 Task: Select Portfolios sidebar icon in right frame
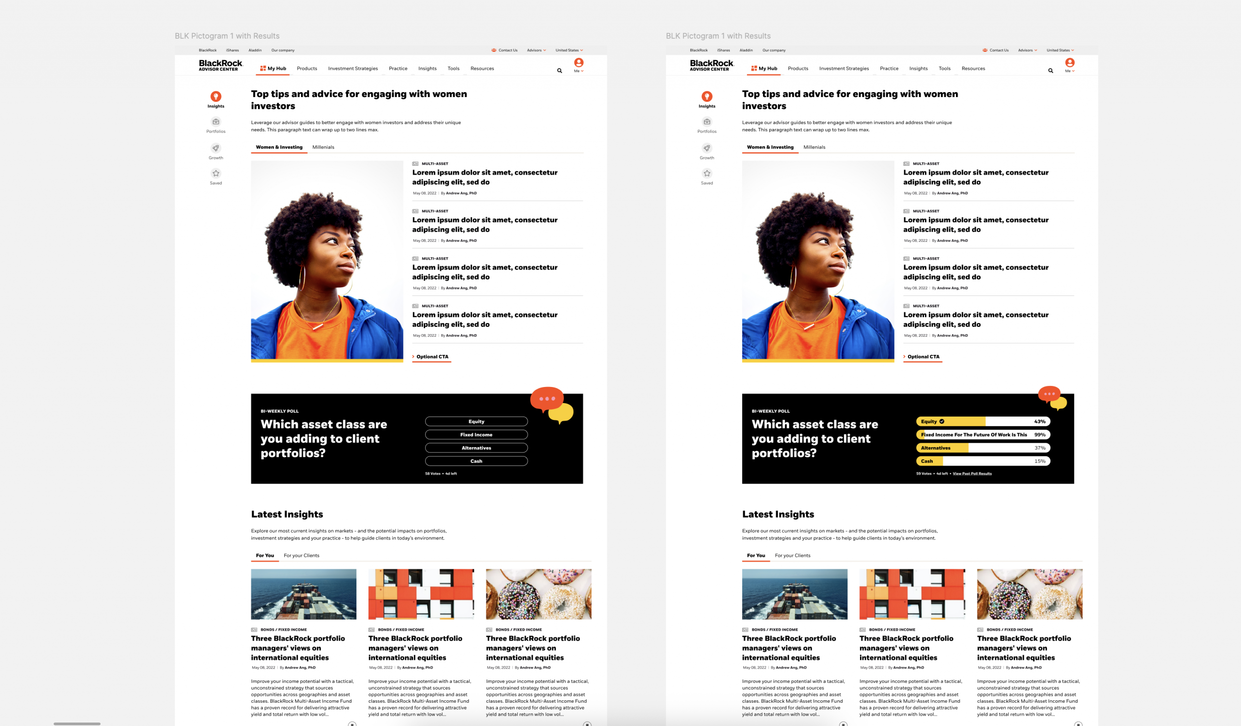(x=707, y=122)
